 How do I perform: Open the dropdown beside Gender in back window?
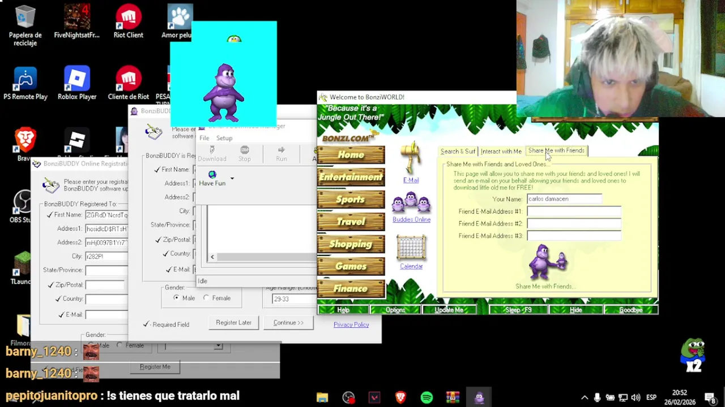point(218,346)
